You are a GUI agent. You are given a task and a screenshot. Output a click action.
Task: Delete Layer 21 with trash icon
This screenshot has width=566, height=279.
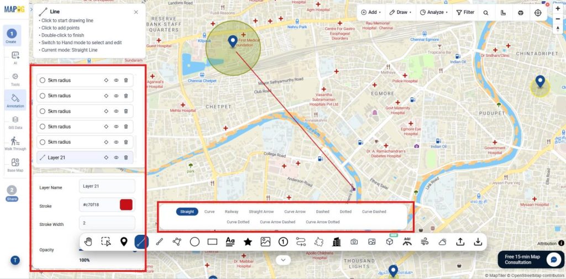[x=126, y=157]
